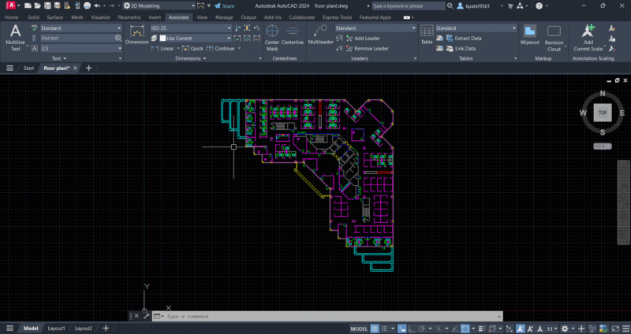Run the Check Spelling tool
The height and width of the screenshot is (334, 631).
point(35,28)
